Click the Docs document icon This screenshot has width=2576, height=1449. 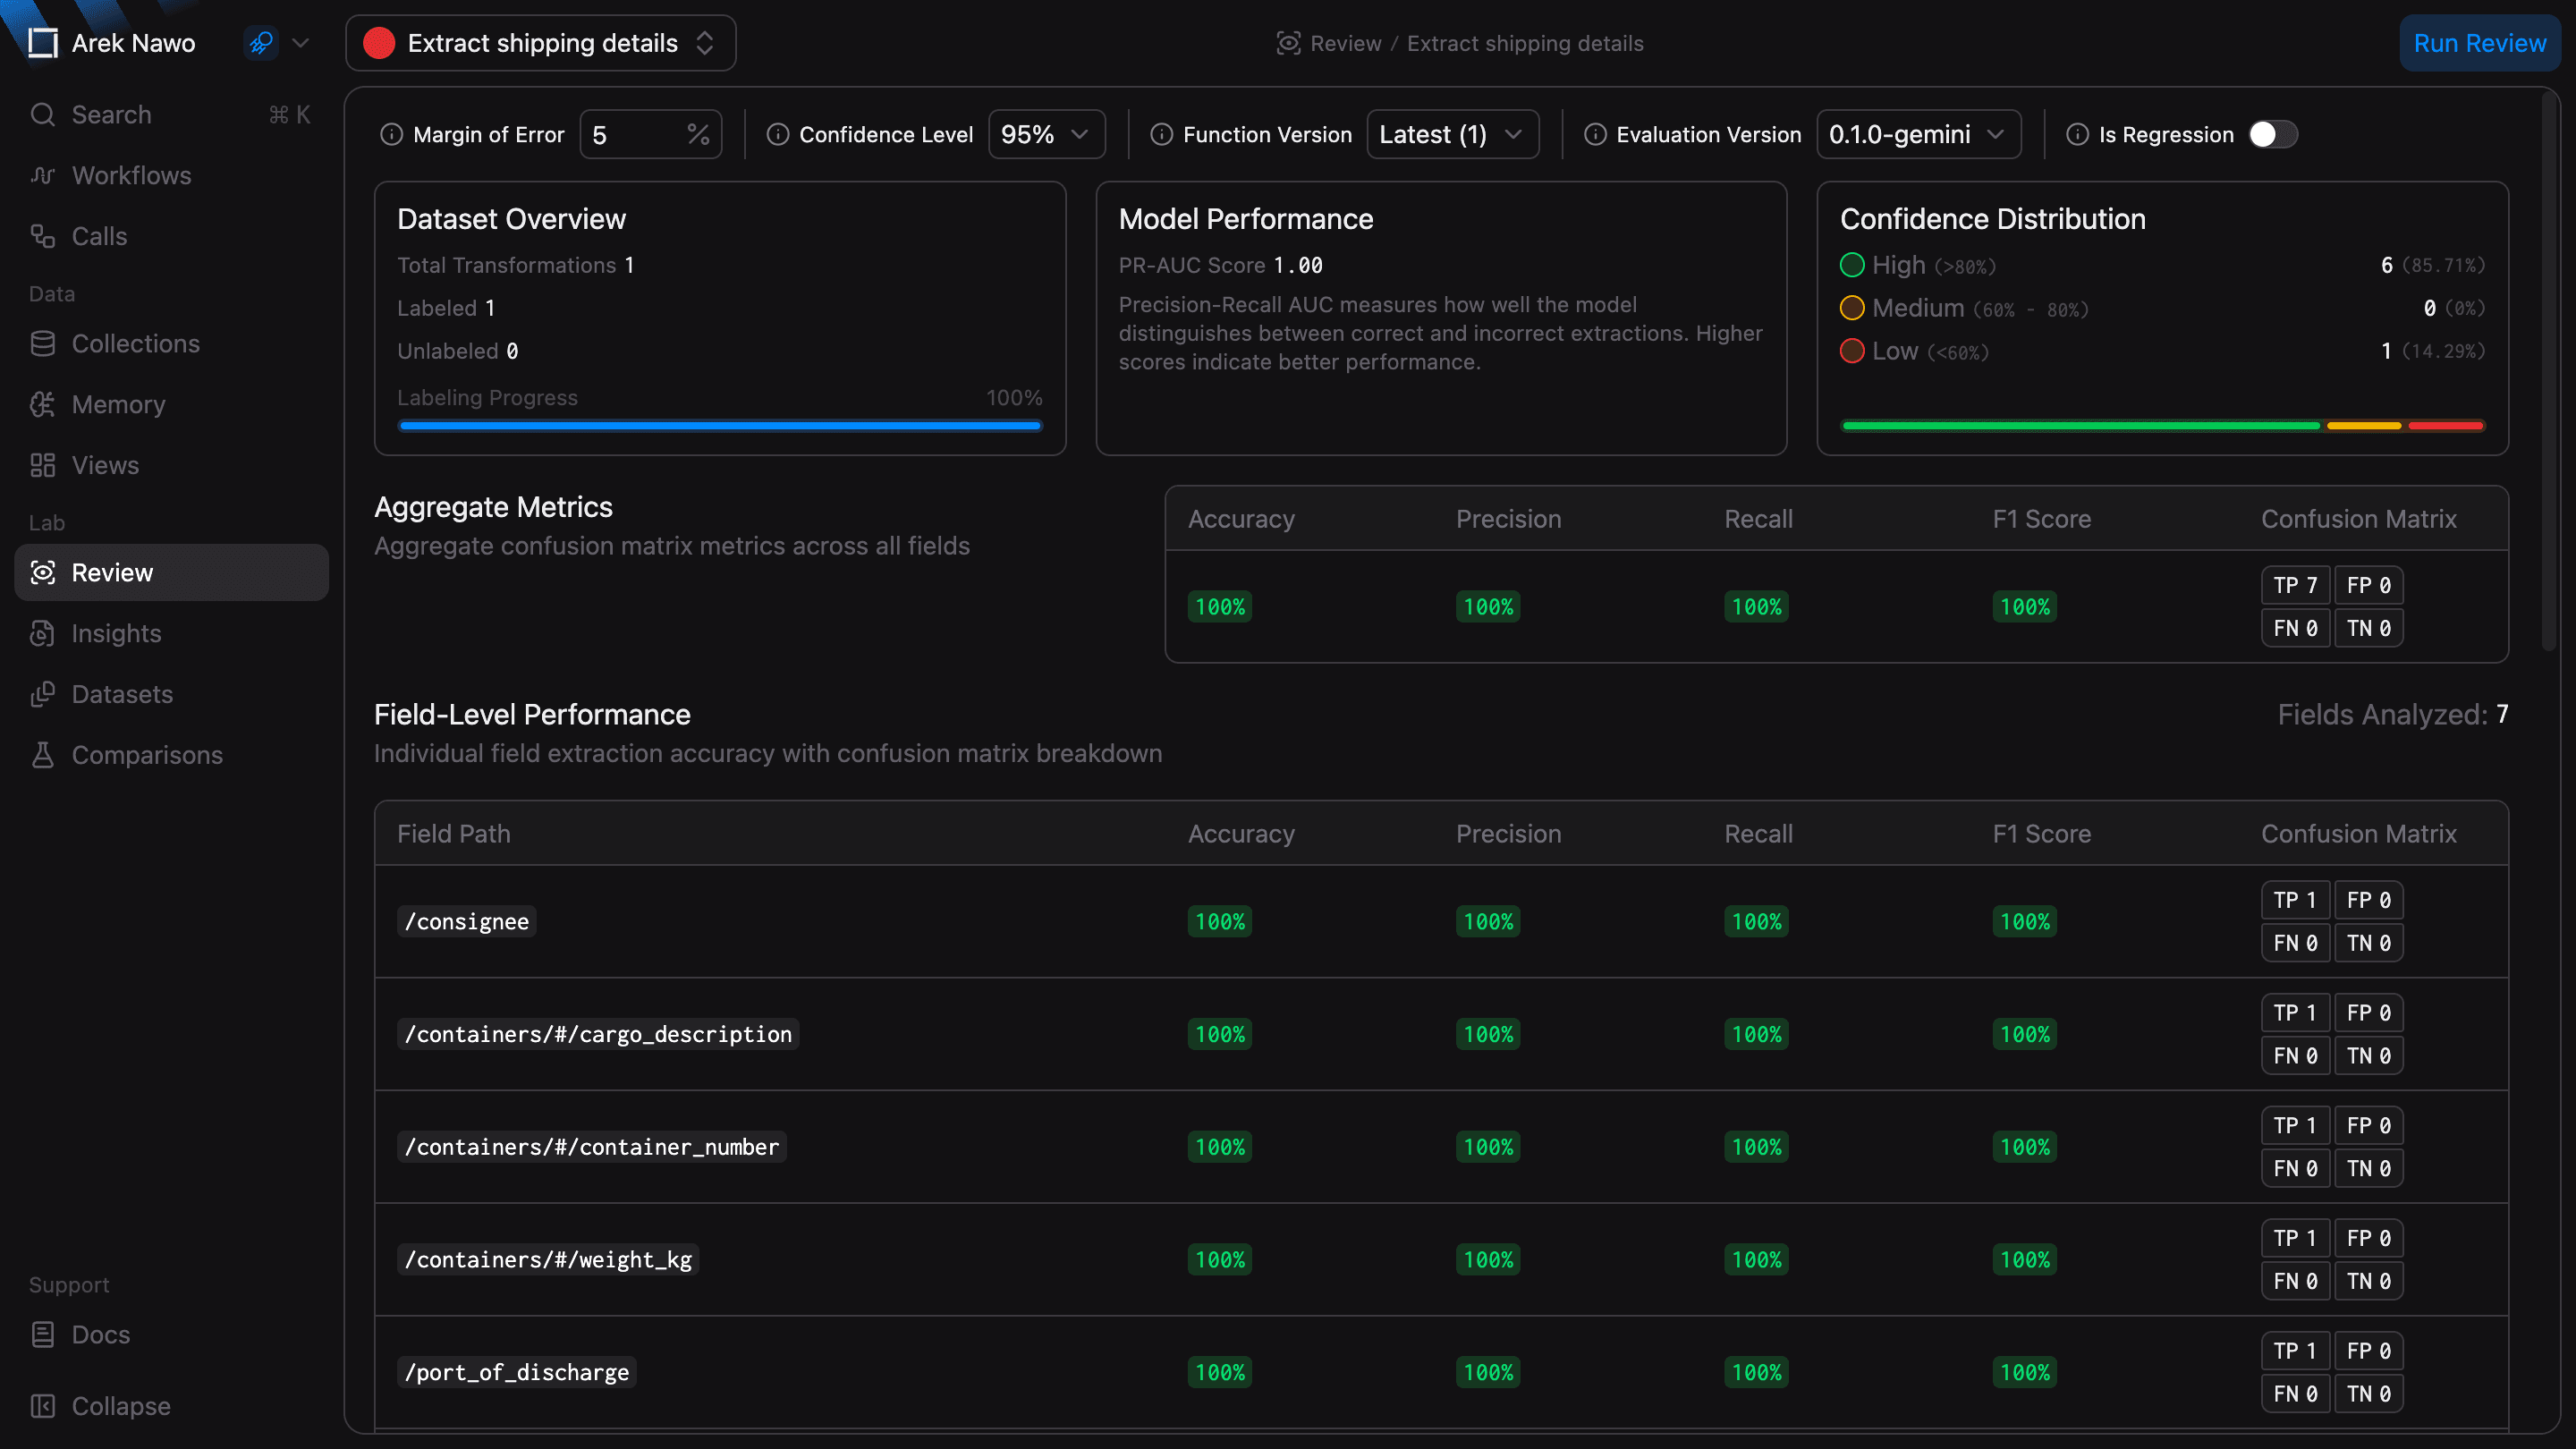[42, 1335]
